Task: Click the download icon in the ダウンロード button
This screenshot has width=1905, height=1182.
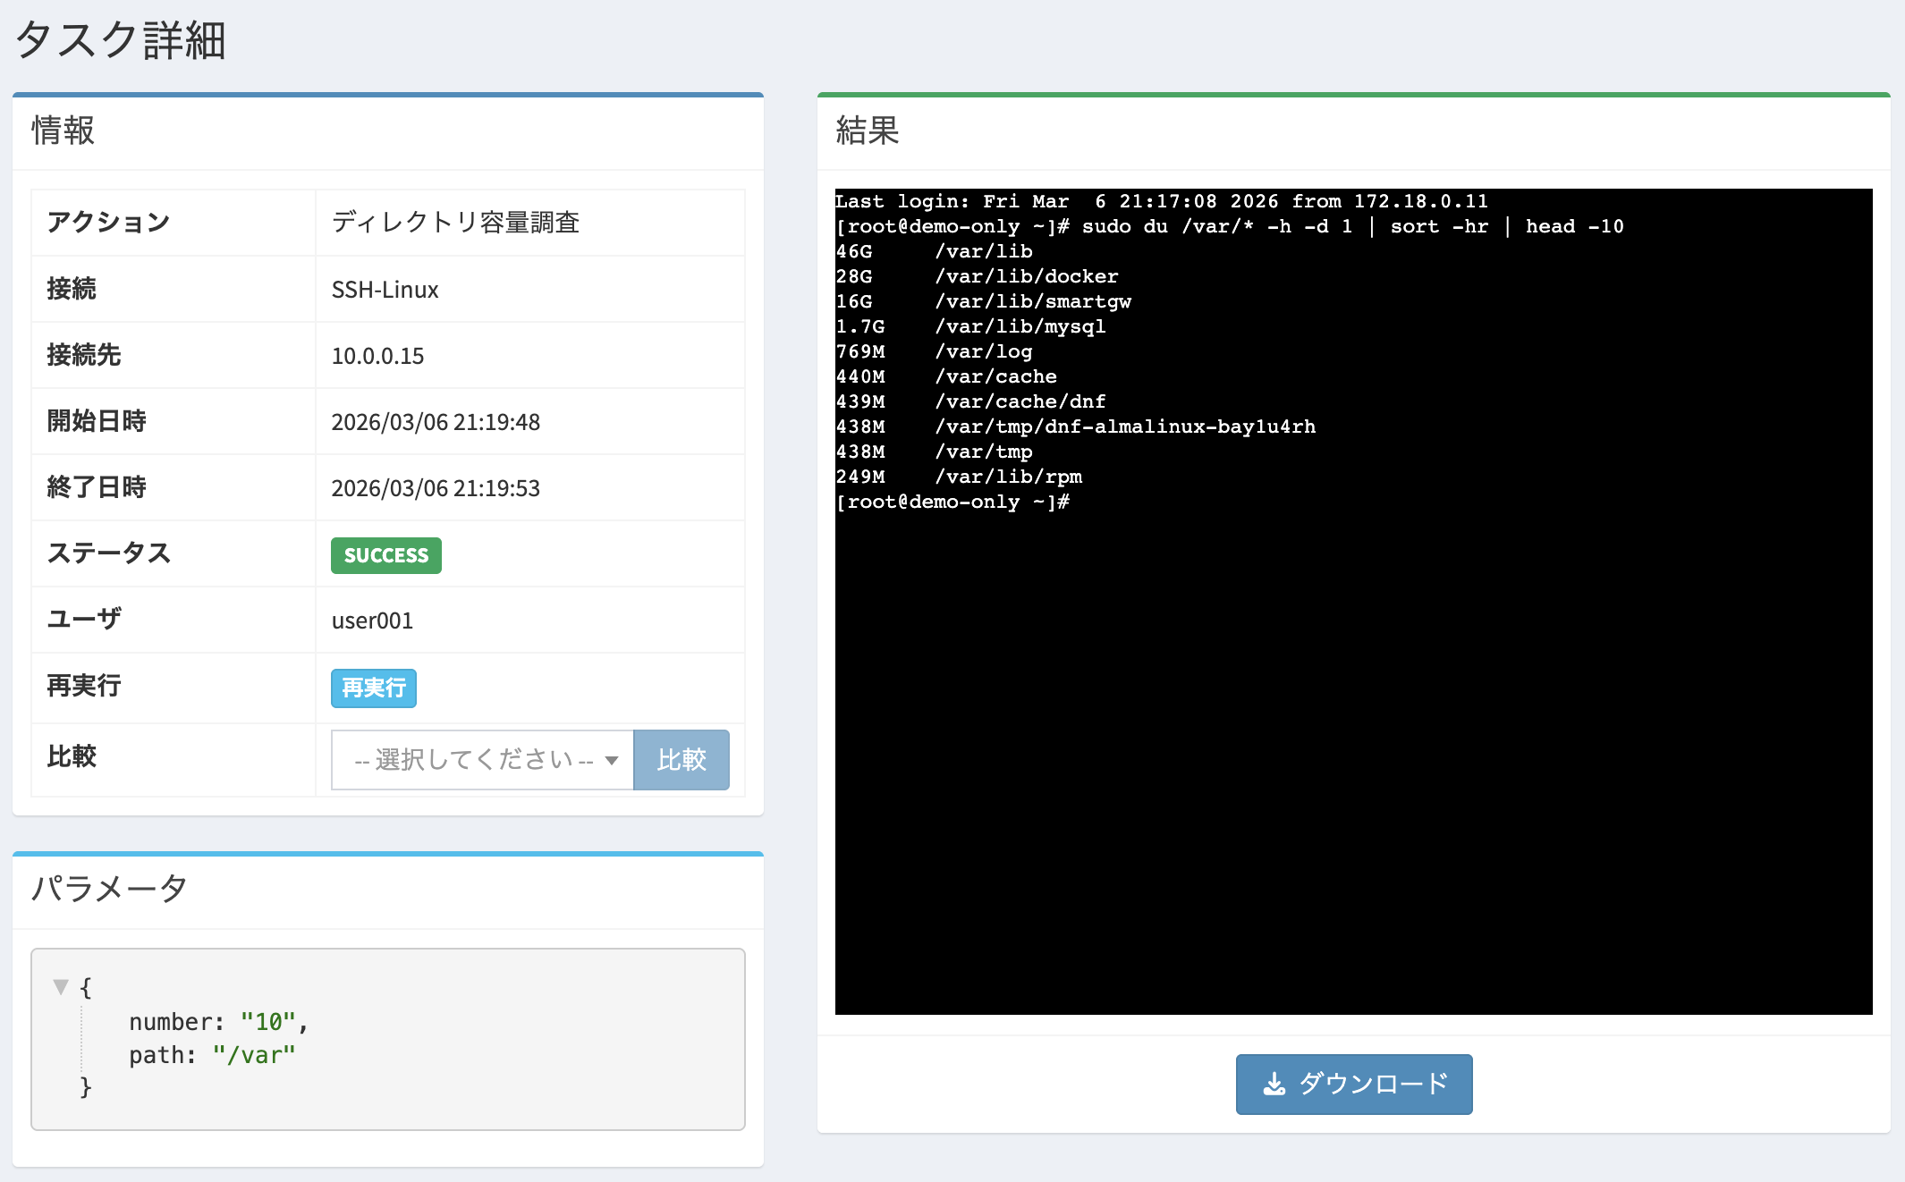Action: (x=1274, y=1085)
